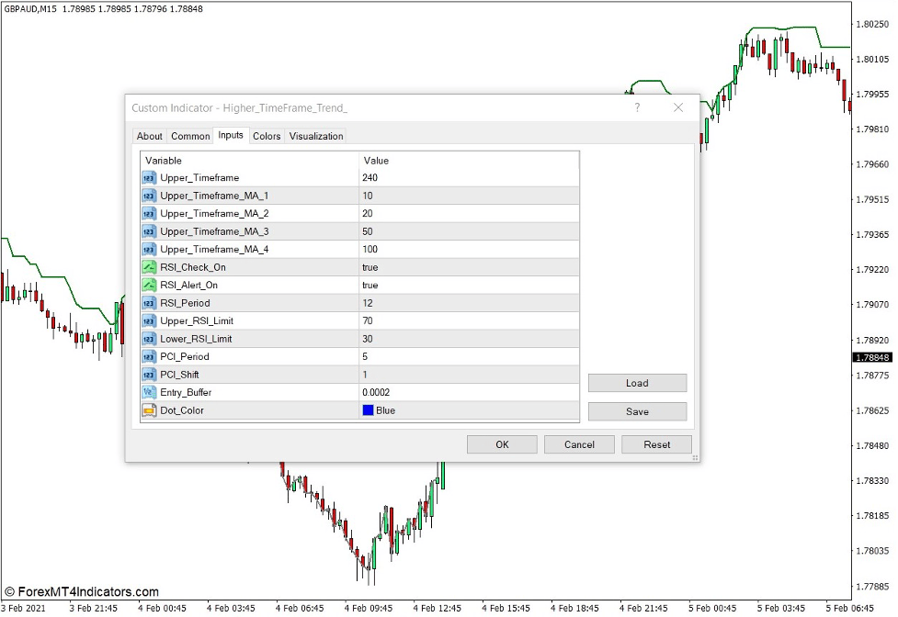The width and height of the screenshot is (898, 617).
Task: Select the chart icon next to RSI_Check_On
Action: [149, 267]
